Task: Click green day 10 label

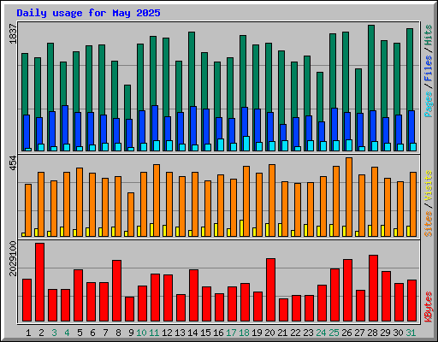Action: pos(141,333)
